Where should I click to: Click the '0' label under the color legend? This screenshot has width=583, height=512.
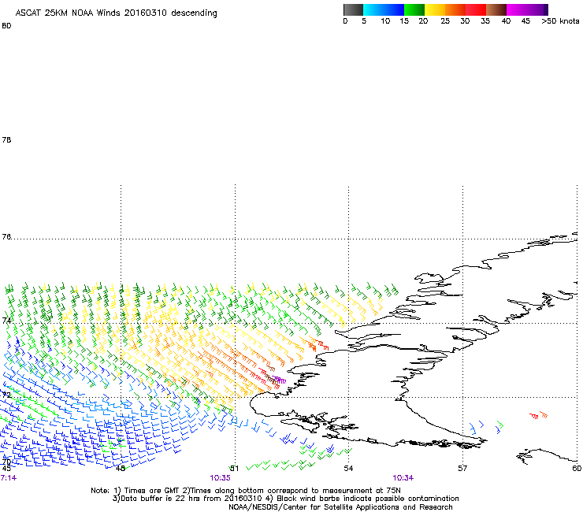pos(345,21)
